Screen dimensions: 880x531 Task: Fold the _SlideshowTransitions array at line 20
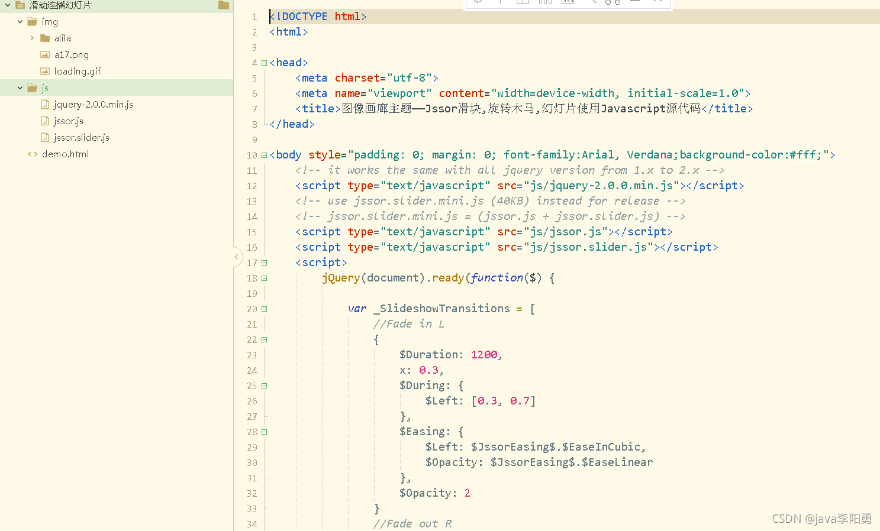coord(264,309)
